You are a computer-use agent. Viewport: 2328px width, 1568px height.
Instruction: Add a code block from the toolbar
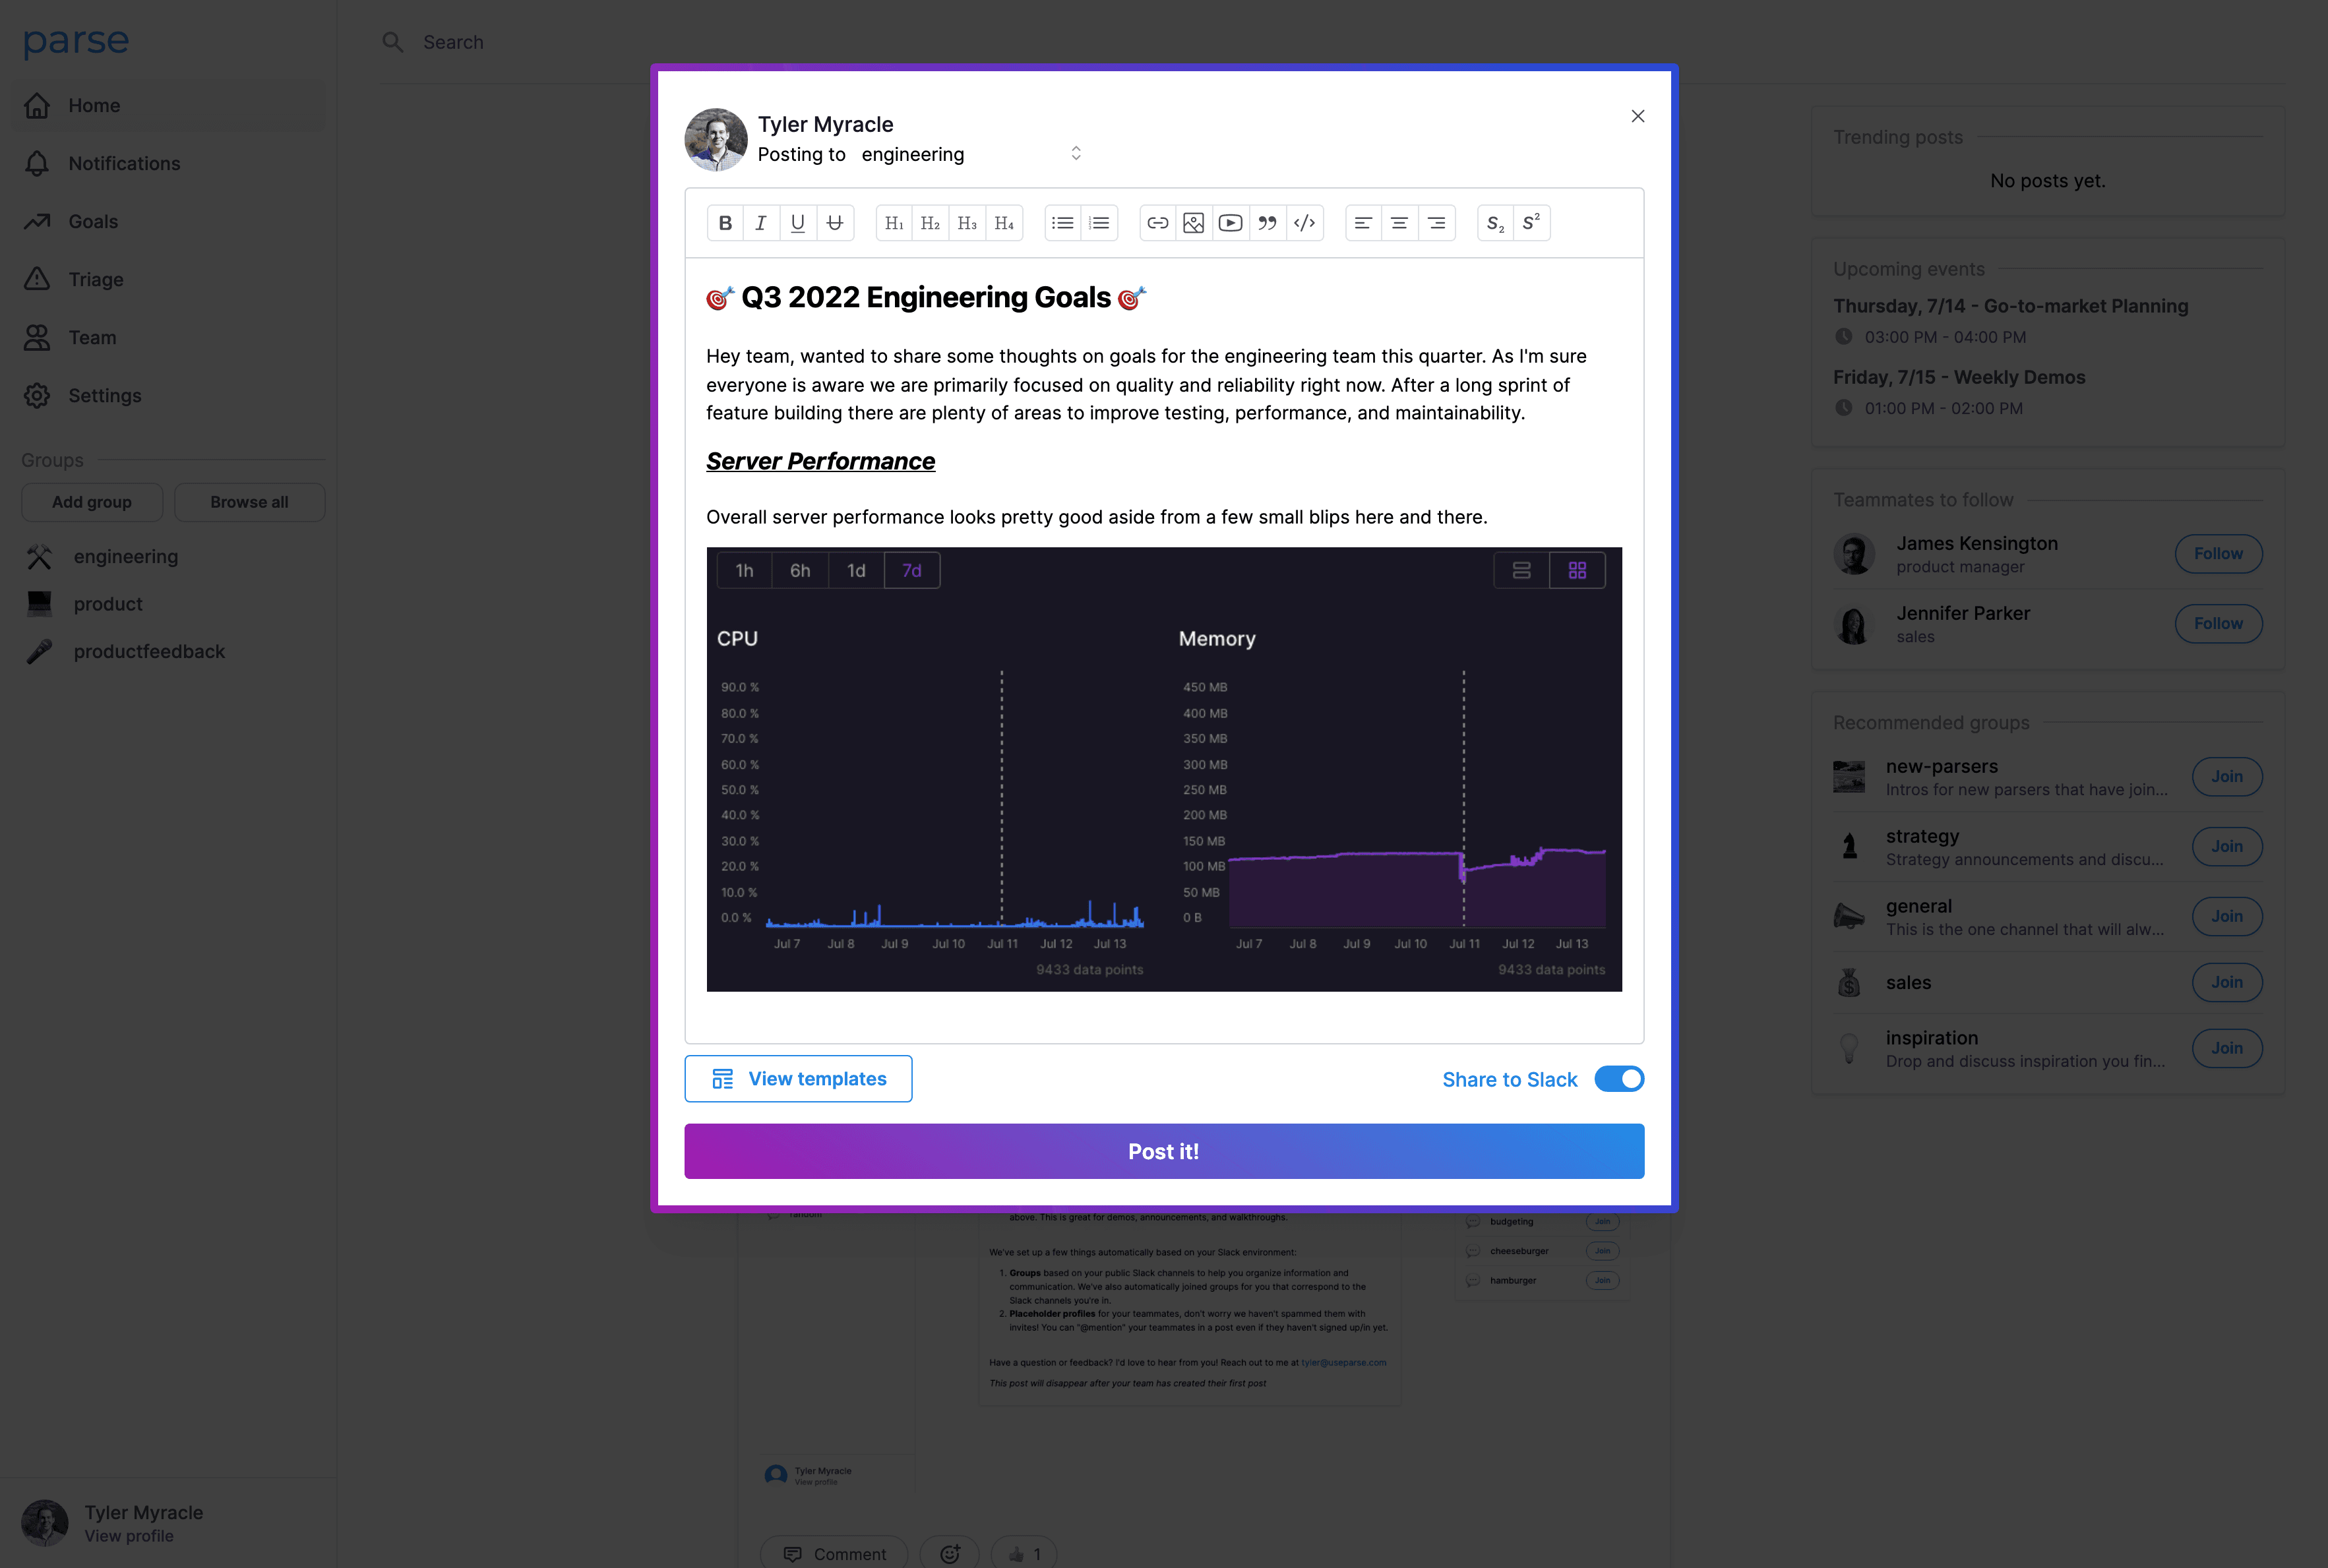[1304, 223]
